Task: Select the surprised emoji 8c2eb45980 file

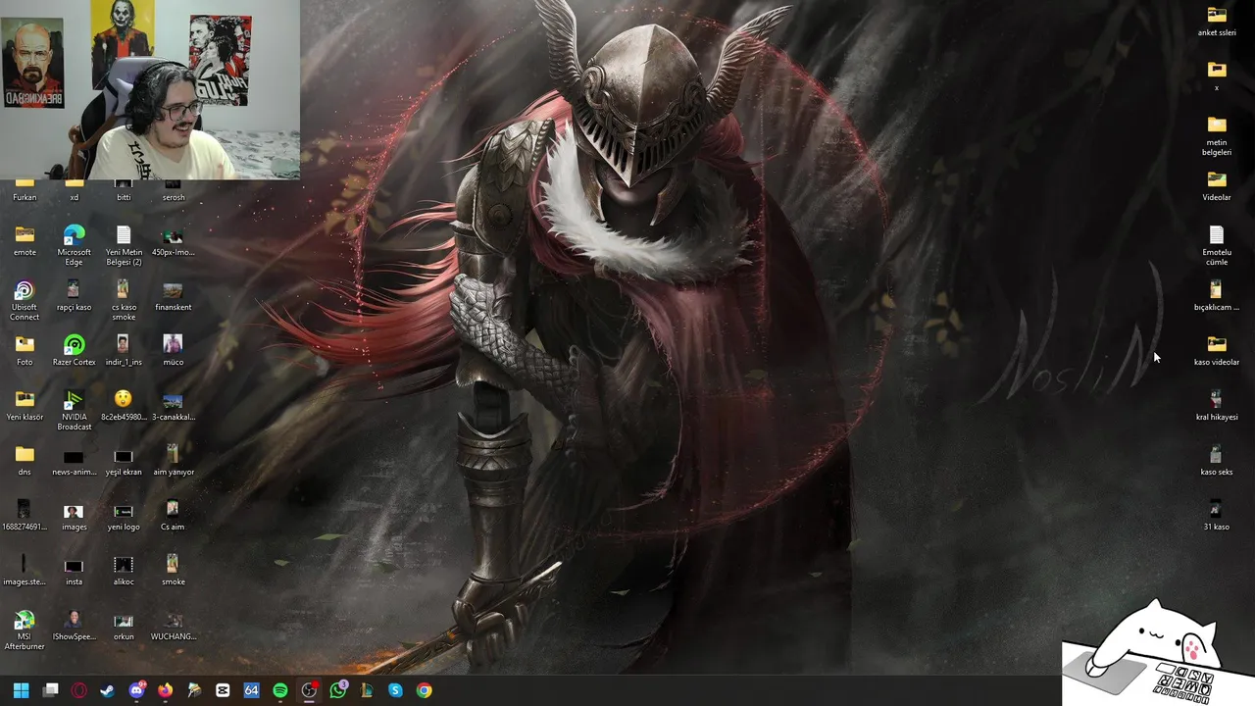Action: tap(124, 406)
